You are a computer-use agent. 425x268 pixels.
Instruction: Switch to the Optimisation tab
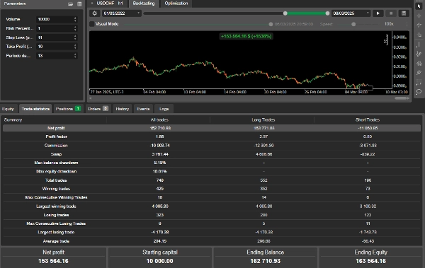[x=176, y=4]
